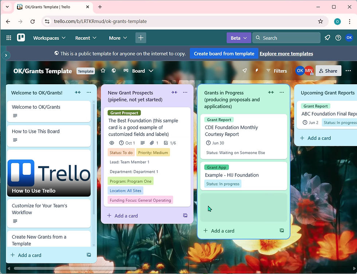Click the attachment paperclip on Best Foundation card
This screenshot has width=357, height=274.
coord(154,143)
